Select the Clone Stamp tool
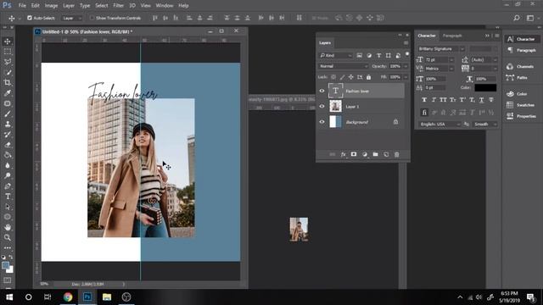This screenshot has width=543, height=305. (8, 125)
